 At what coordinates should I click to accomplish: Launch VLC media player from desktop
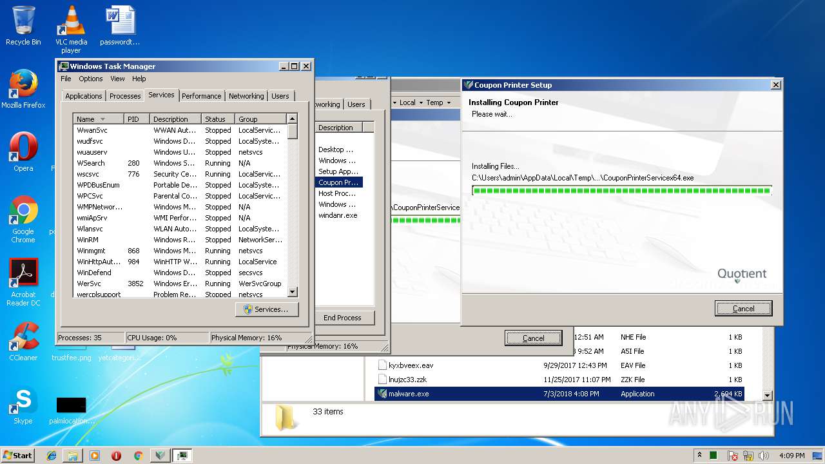71,29
